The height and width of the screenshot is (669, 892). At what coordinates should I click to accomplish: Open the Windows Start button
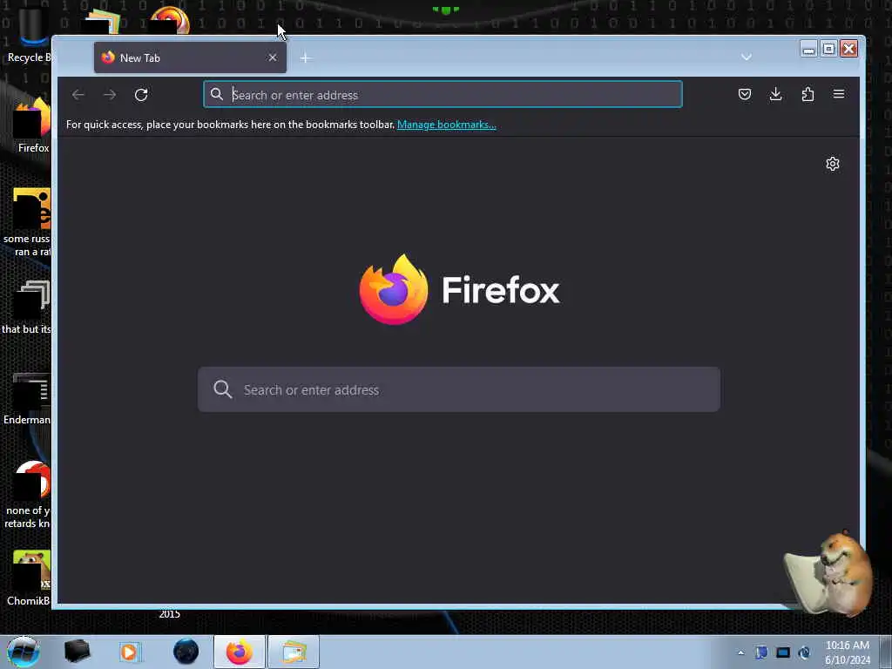coord(24,652)
